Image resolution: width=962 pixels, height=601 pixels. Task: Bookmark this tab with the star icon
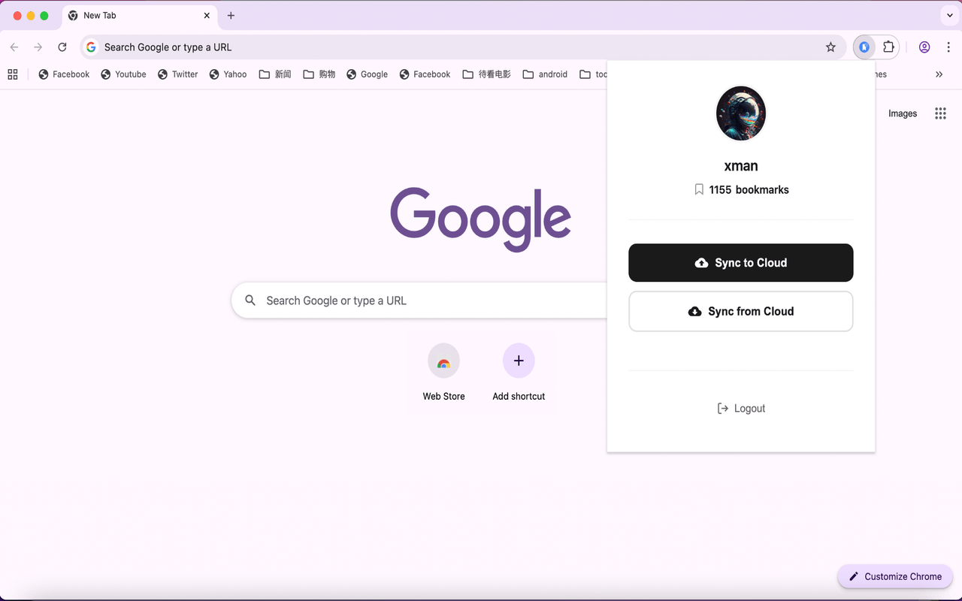tap(830, 47)
